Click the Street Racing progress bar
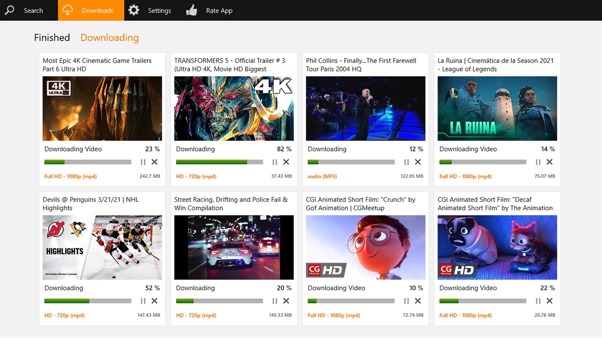Viewport: 602px width, 338px height. [x=219, y=301]
